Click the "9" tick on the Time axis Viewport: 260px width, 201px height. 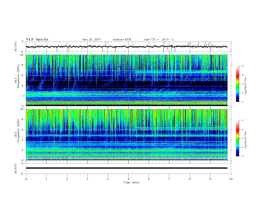pos(210,179)
